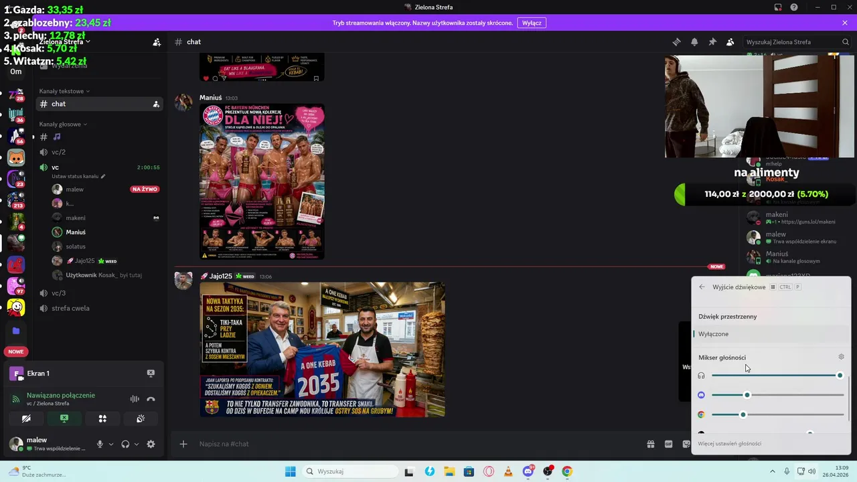857x482 pixels.
Task: Open activities launcher shapes icon
Action: pos(102,418)
